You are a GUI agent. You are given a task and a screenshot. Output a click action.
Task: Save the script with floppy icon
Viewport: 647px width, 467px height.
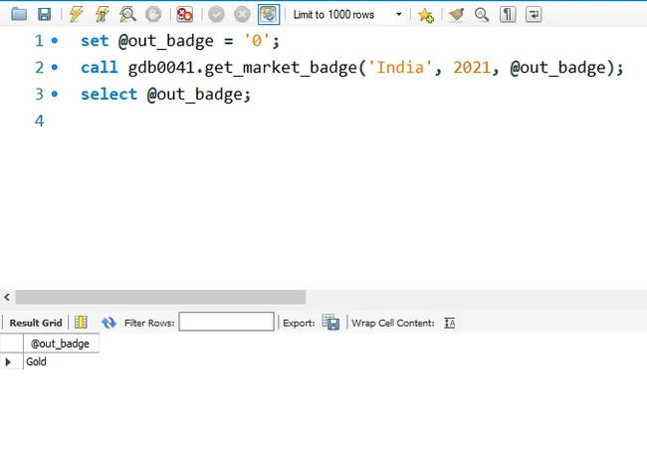[45, 15]
